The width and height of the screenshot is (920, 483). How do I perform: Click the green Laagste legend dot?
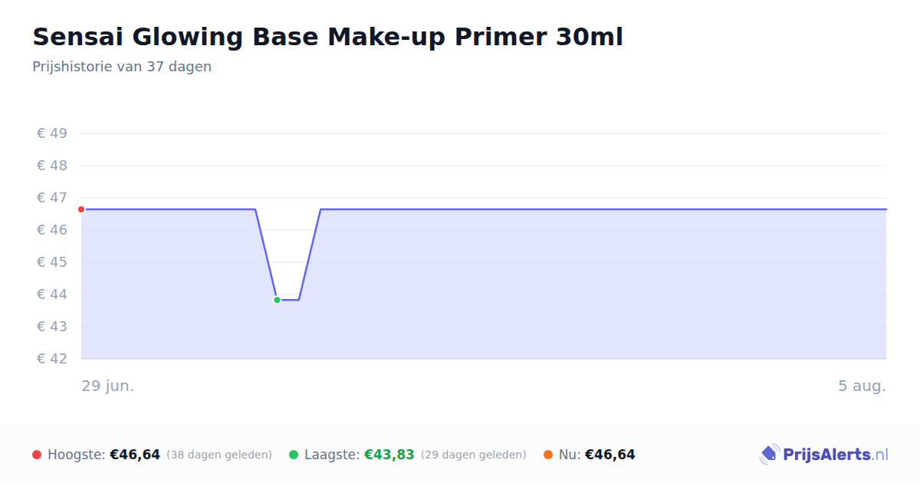point(294,455)
